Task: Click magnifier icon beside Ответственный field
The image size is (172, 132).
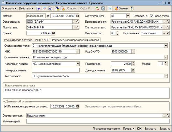Action: pyautogui.click(x=168, y=115)
